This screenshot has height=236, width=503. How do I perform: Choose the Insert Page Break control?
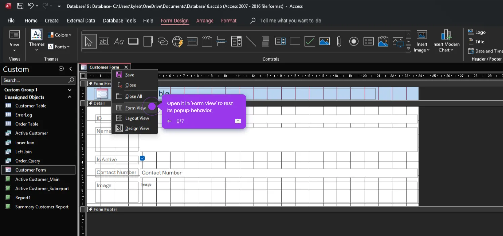(x=221, y=41)
